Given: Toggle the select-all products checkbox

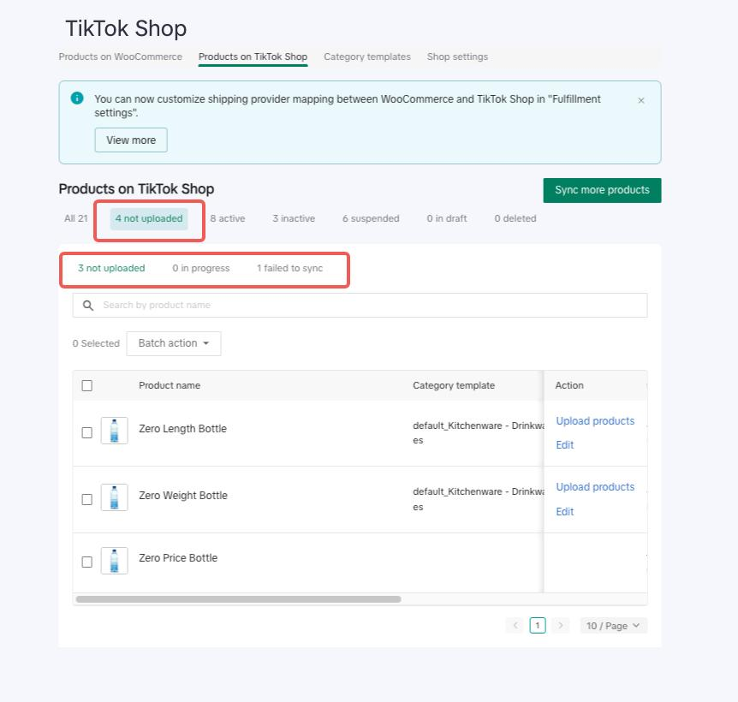Looking at the screenshot, I should coord(87,385).
